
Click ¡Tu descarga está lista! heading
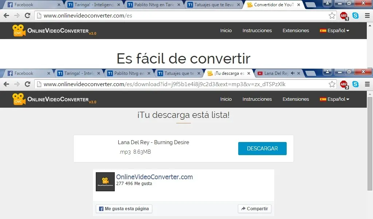click(184, 115)
